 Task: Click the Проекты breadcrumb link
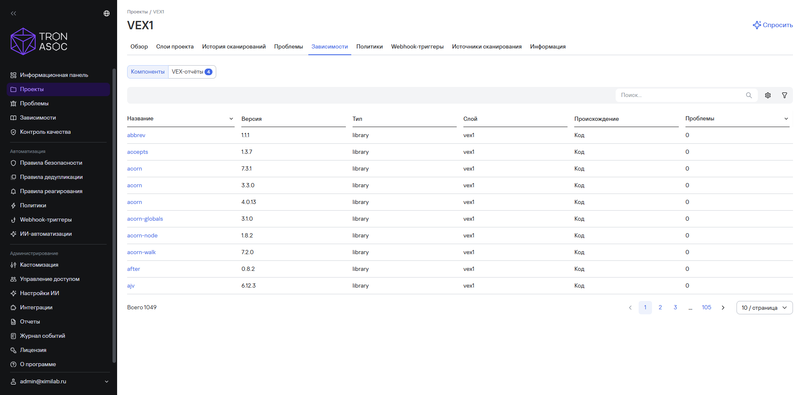[138, 12]
